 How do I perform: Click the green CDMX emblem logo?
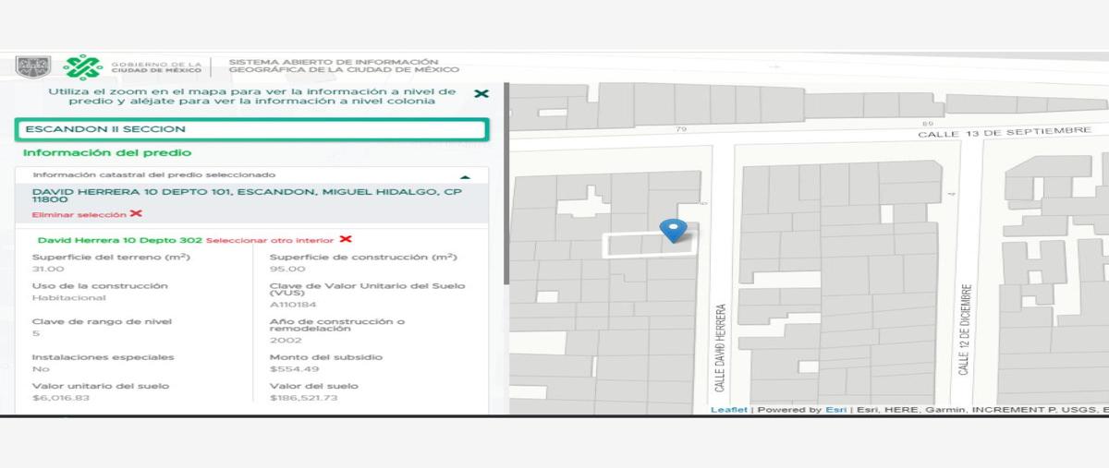coord(82,67)
